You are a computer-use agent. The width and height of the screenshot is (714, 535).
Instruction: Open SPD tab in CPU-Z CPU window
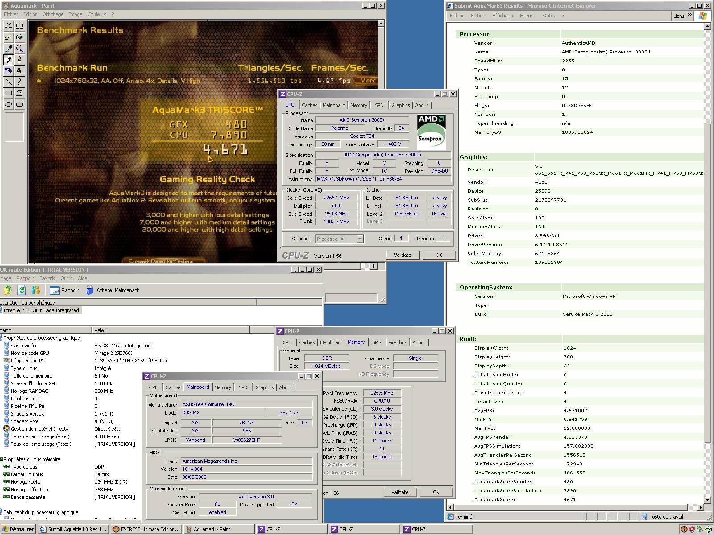pos(379,105)
